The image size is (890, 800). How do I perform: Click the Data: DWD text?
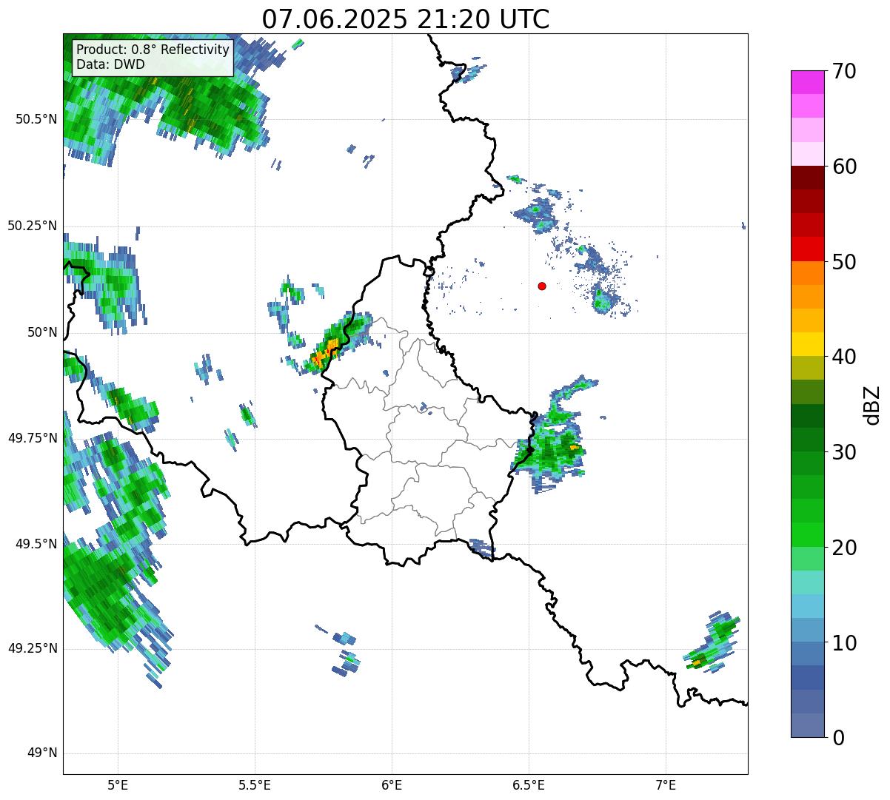coord(111,64)
